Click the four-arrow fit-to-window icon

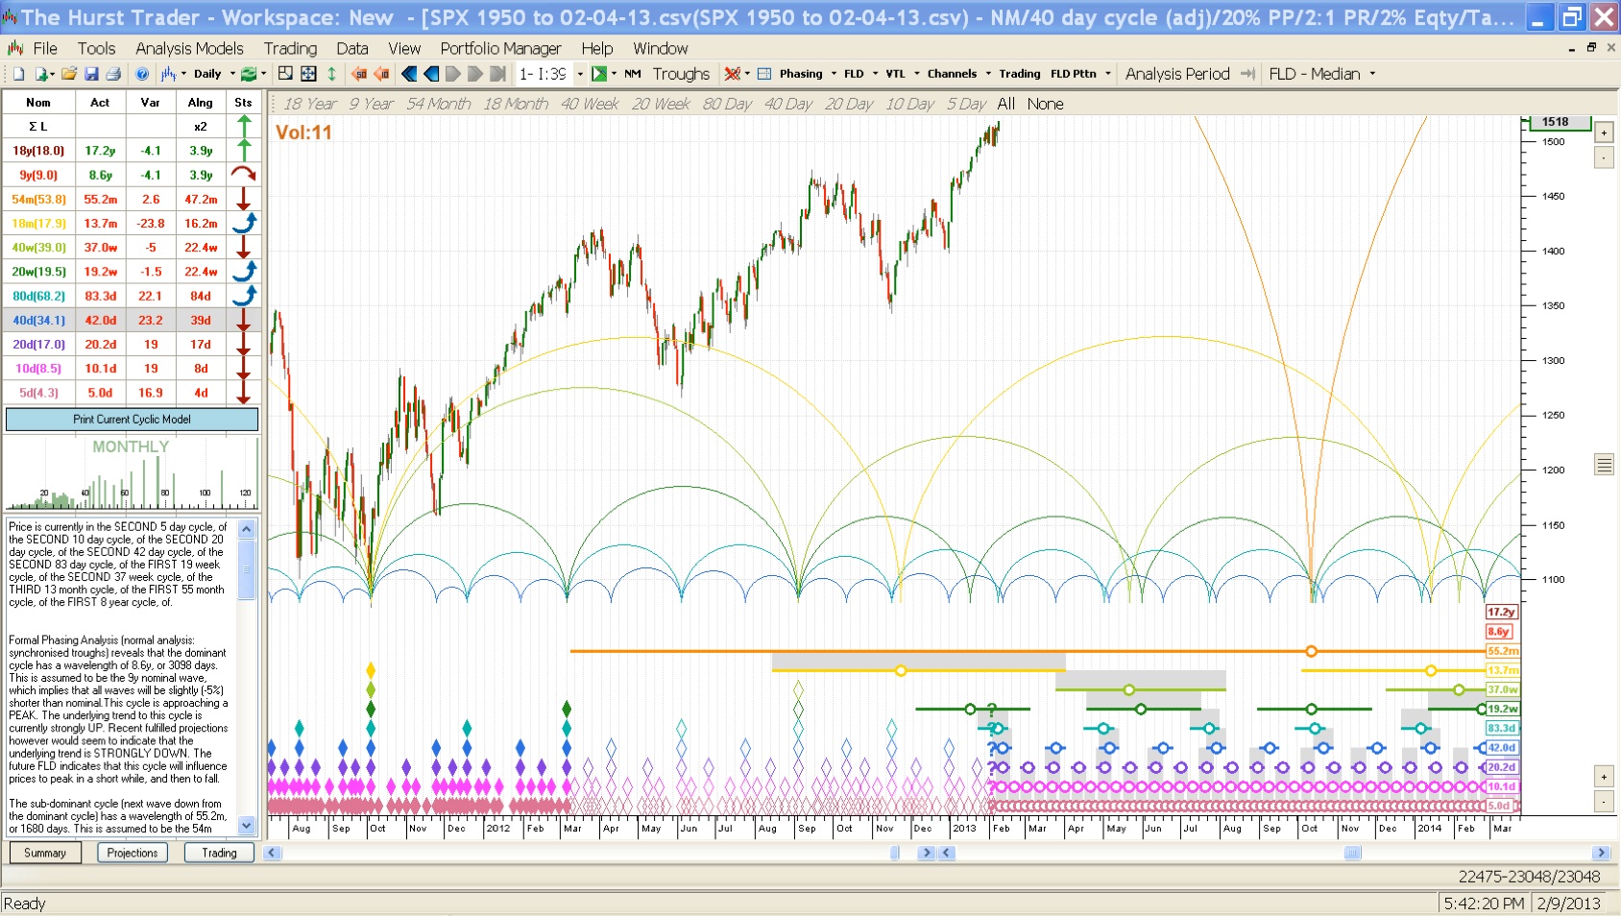pyautogui.click(x=308, y=74)
